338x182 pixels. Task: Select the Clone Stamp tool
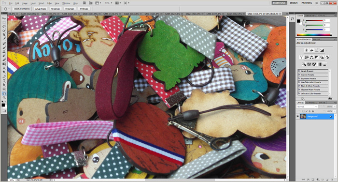4,52
